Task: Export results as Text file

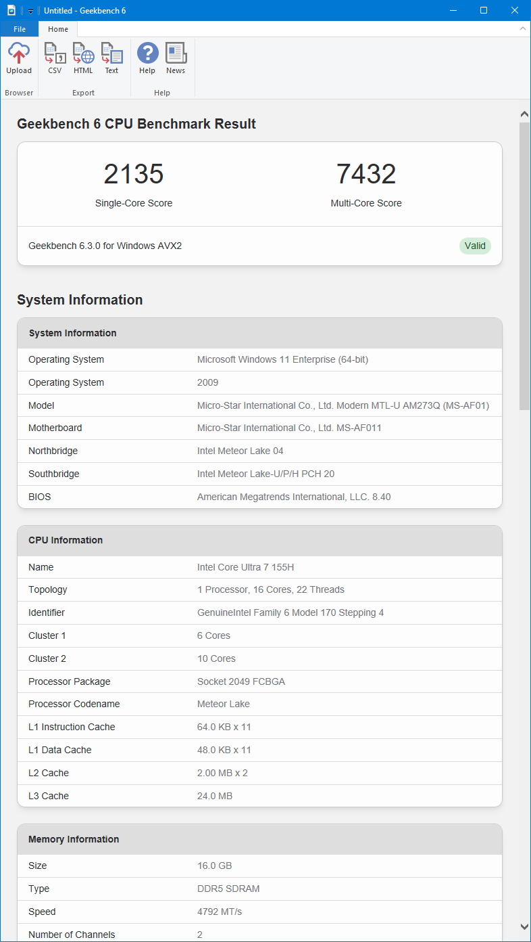Action: coord(111,58)
